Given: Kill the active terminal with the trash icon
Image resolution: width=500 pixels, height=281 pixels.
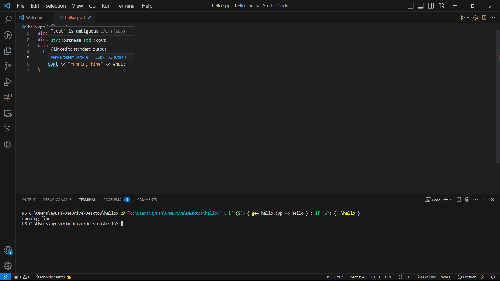Looking at the screenshot, I should tap(467, 199).
